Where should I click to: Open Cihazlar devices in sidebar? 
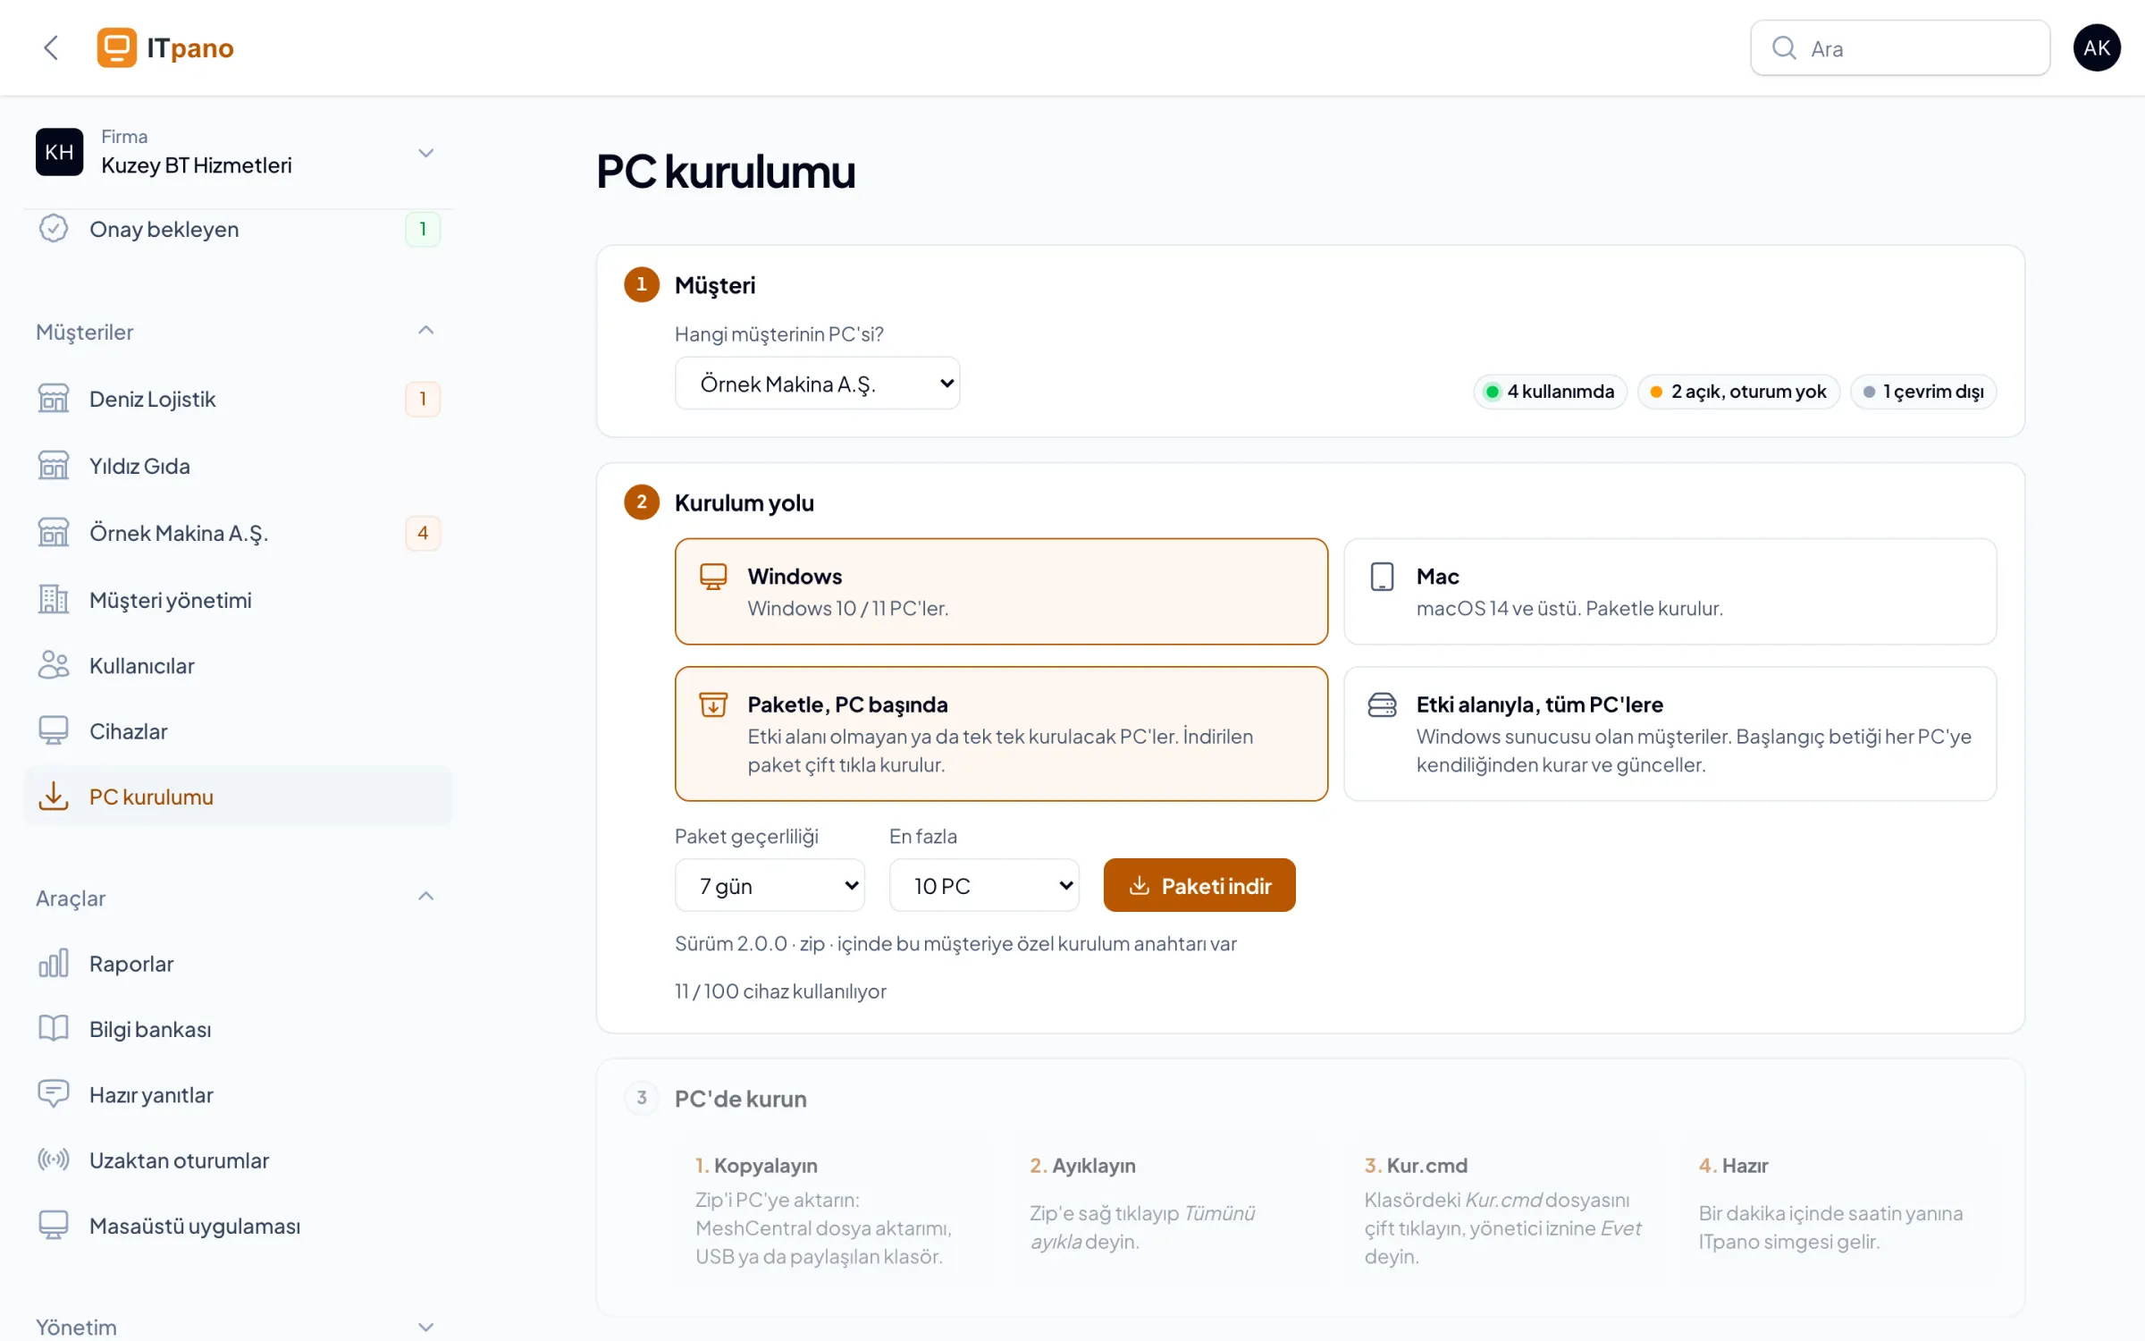coord(238,730)
